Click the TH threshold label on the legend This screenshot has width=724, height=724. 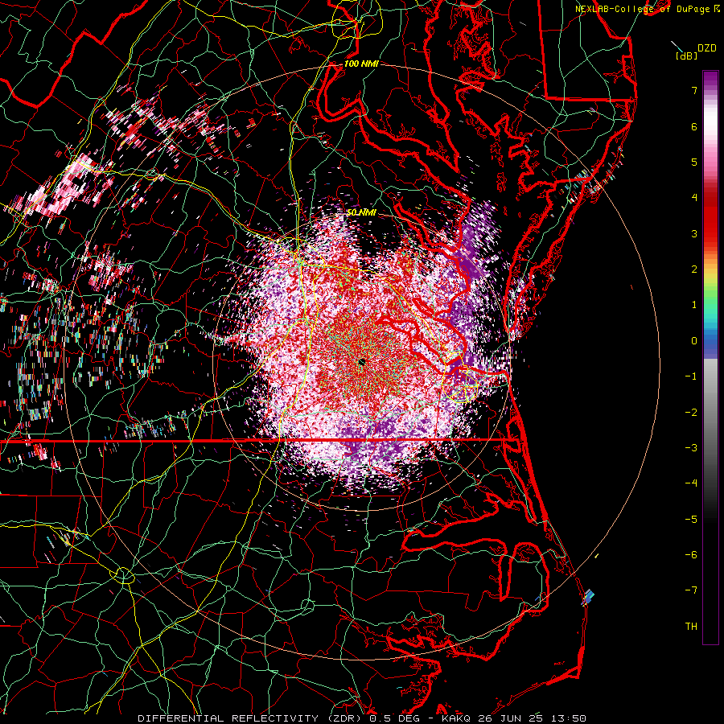click(x=691, y=627)
